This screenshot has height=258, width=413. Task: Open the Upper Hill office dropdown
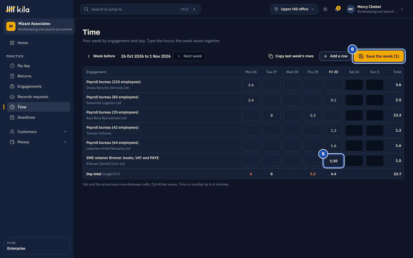click(x=294, y=9)
